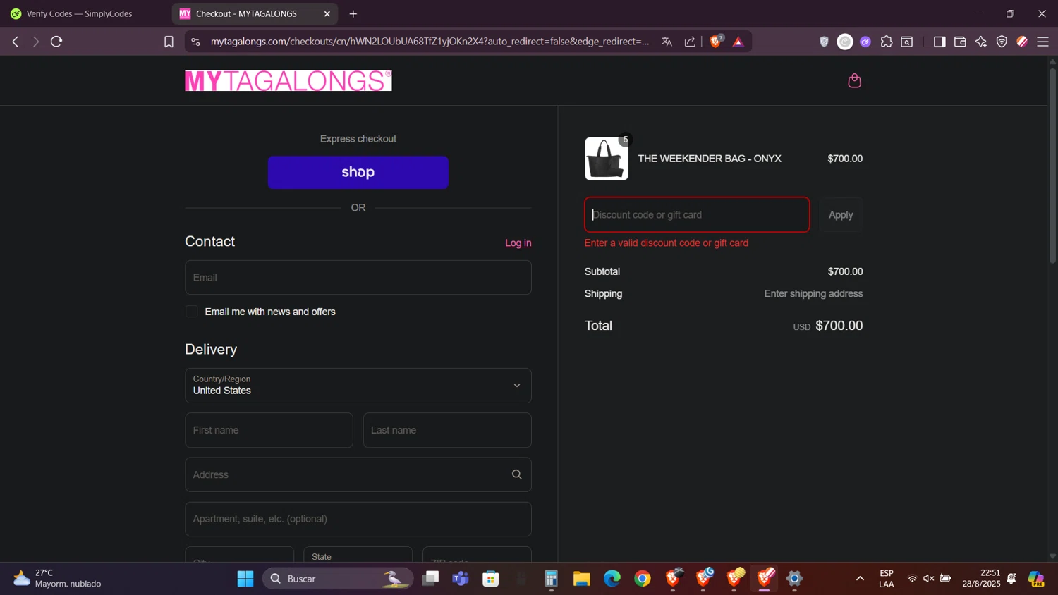Open the site information icon in address bar
Screen dimensions: 1058x595
[196, 42]
